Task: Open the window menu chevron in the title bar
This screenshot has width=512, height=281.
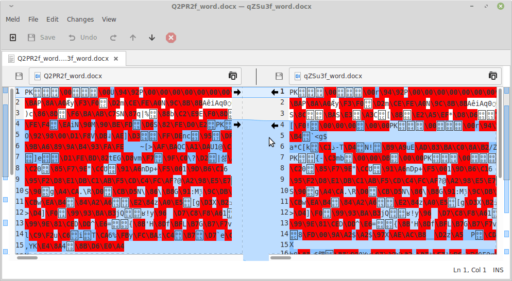Action: pyautogui.click(x=11, y=6)
